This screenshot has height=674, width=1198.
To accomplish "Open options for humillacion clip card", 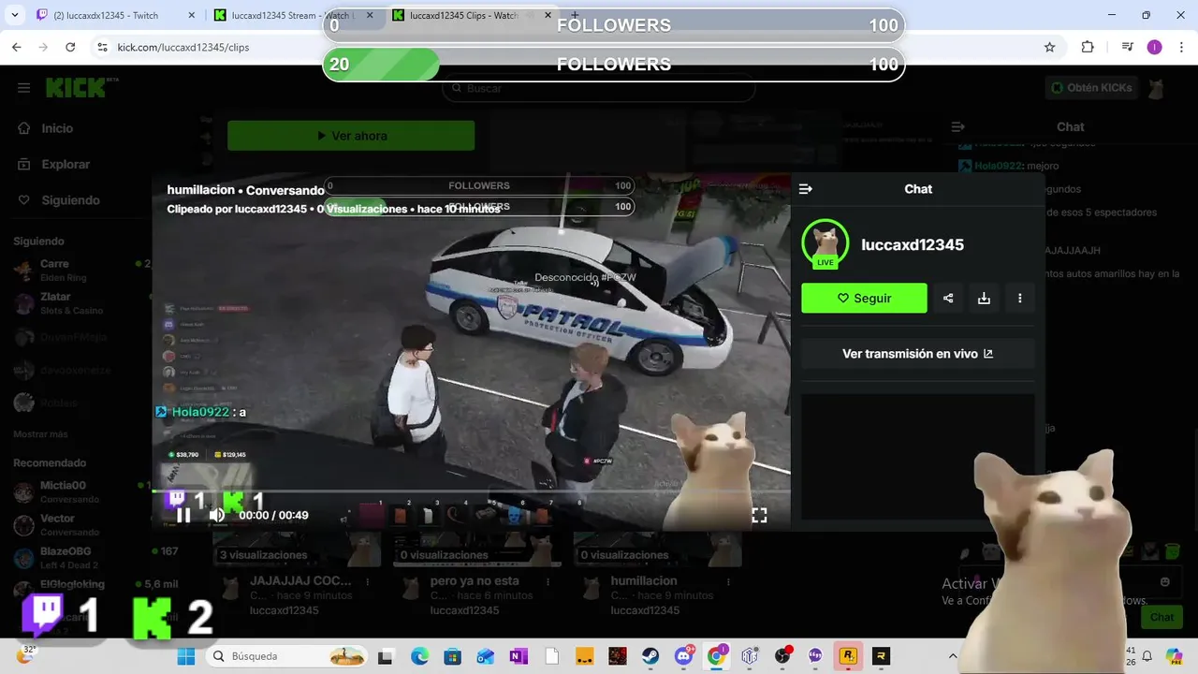I will click(x=729, y=581).
